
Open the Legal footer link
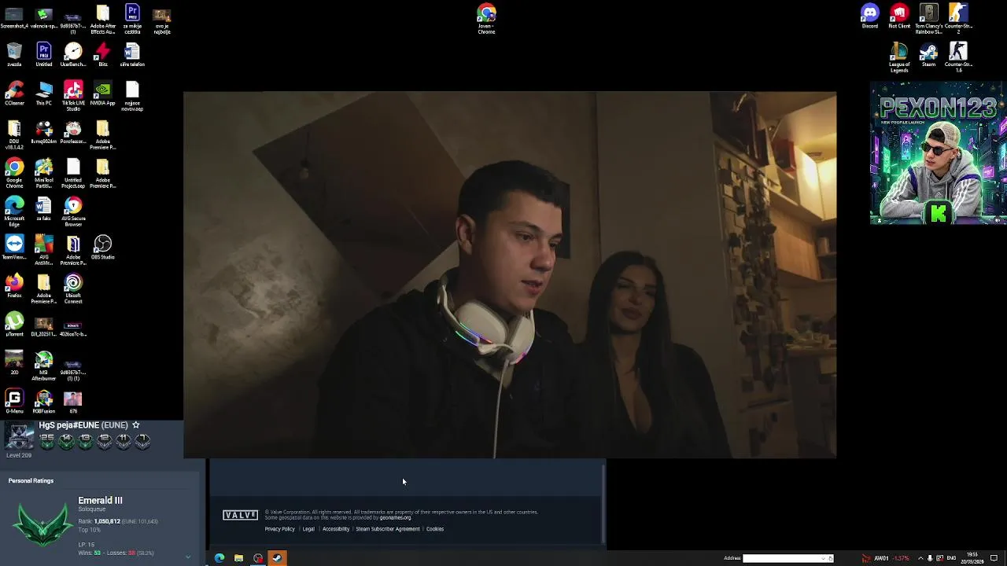point(308,529)
